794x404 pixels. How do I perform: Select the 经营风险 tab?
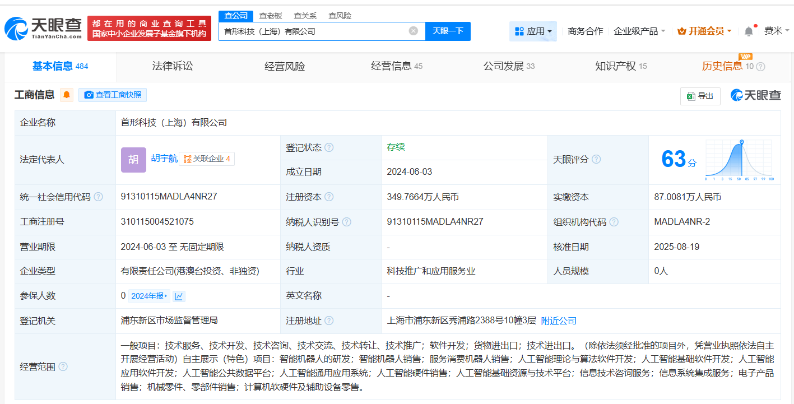click(x=285, y=66)
